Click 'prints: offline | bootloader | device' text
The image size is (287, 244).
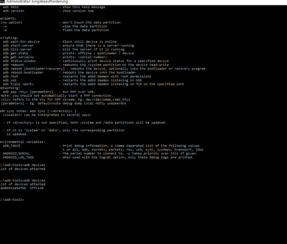point(98,54)
